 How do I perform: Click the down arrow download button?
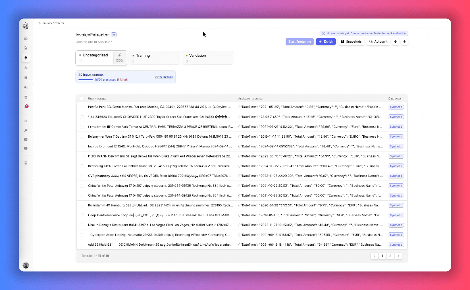coord(396,41)
